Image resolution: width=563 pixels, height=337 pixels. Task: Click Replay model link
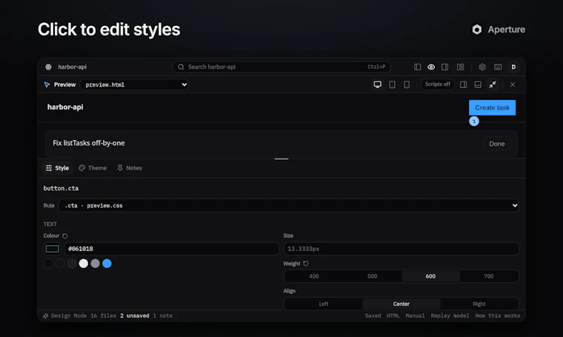point(450,316)
